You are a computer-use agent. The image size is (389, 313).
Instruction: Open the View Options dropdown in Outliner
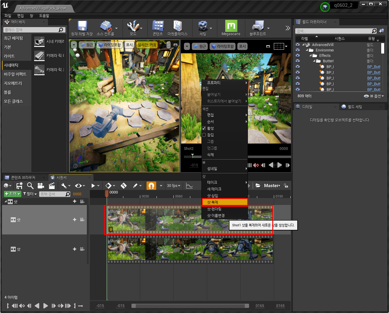374,96
